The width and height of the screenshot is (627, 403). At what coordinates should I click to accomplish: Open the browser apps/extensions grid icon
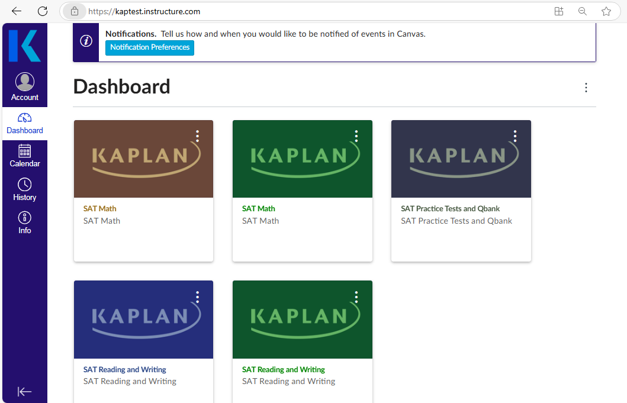pos(559,11)
